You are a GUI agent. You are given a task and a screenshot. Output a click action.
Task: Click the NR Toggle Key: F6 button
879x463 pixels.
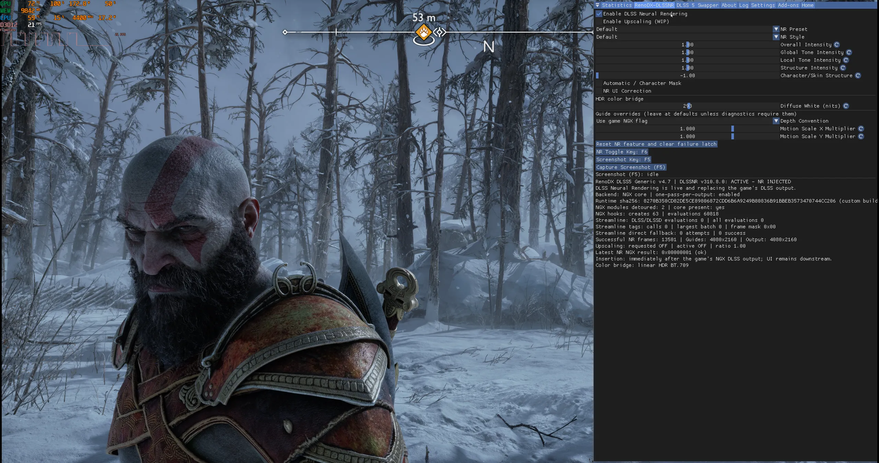coord(621,152)
